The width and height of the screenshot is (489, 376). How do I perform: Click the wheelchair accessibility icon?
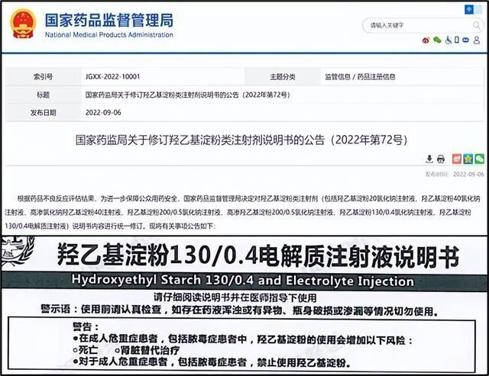[x=449, y=40]
